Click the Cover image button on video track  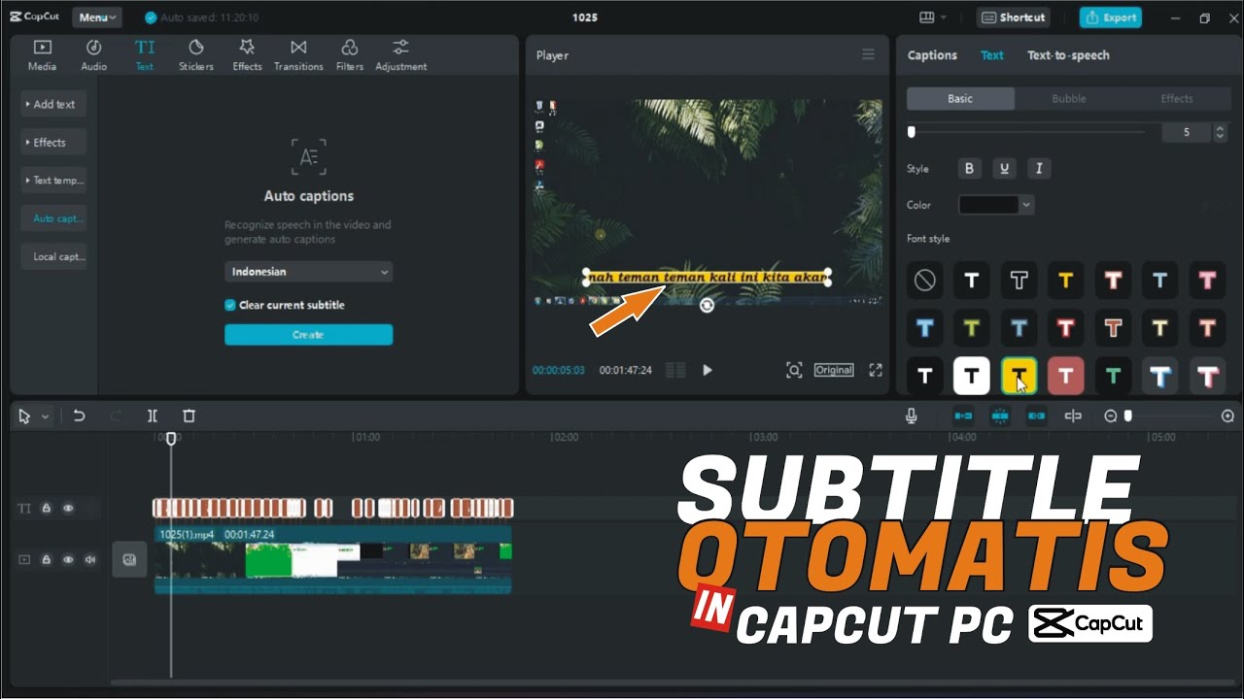point(129,559)
